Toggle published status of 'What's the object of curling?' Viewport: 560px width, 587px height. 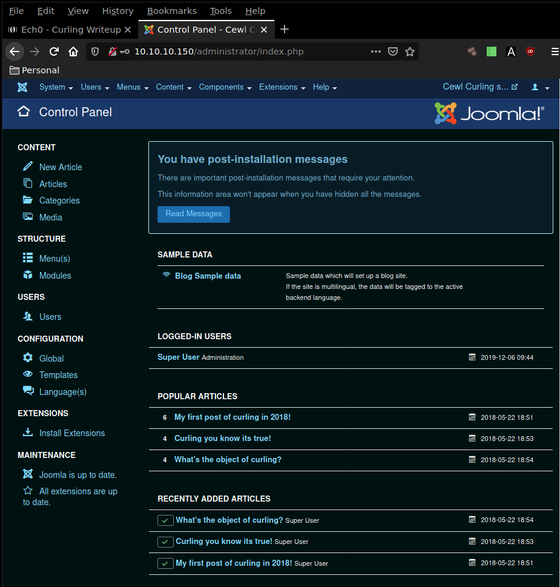[165, 520]
